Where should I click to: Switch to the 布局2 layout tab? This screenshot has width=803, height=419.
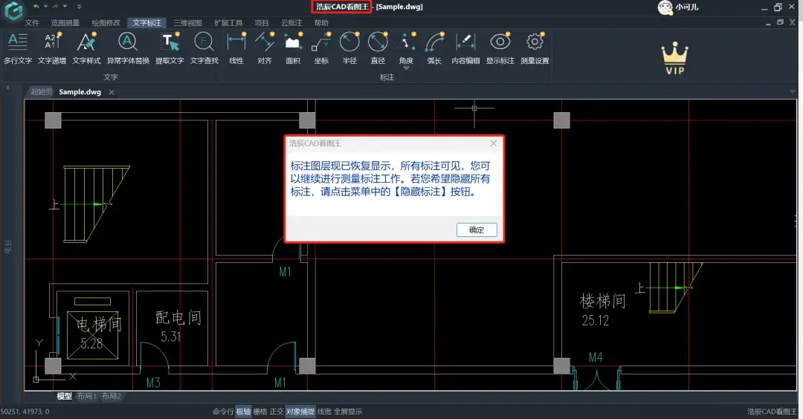pyautogui.click(x=112, y=396)
